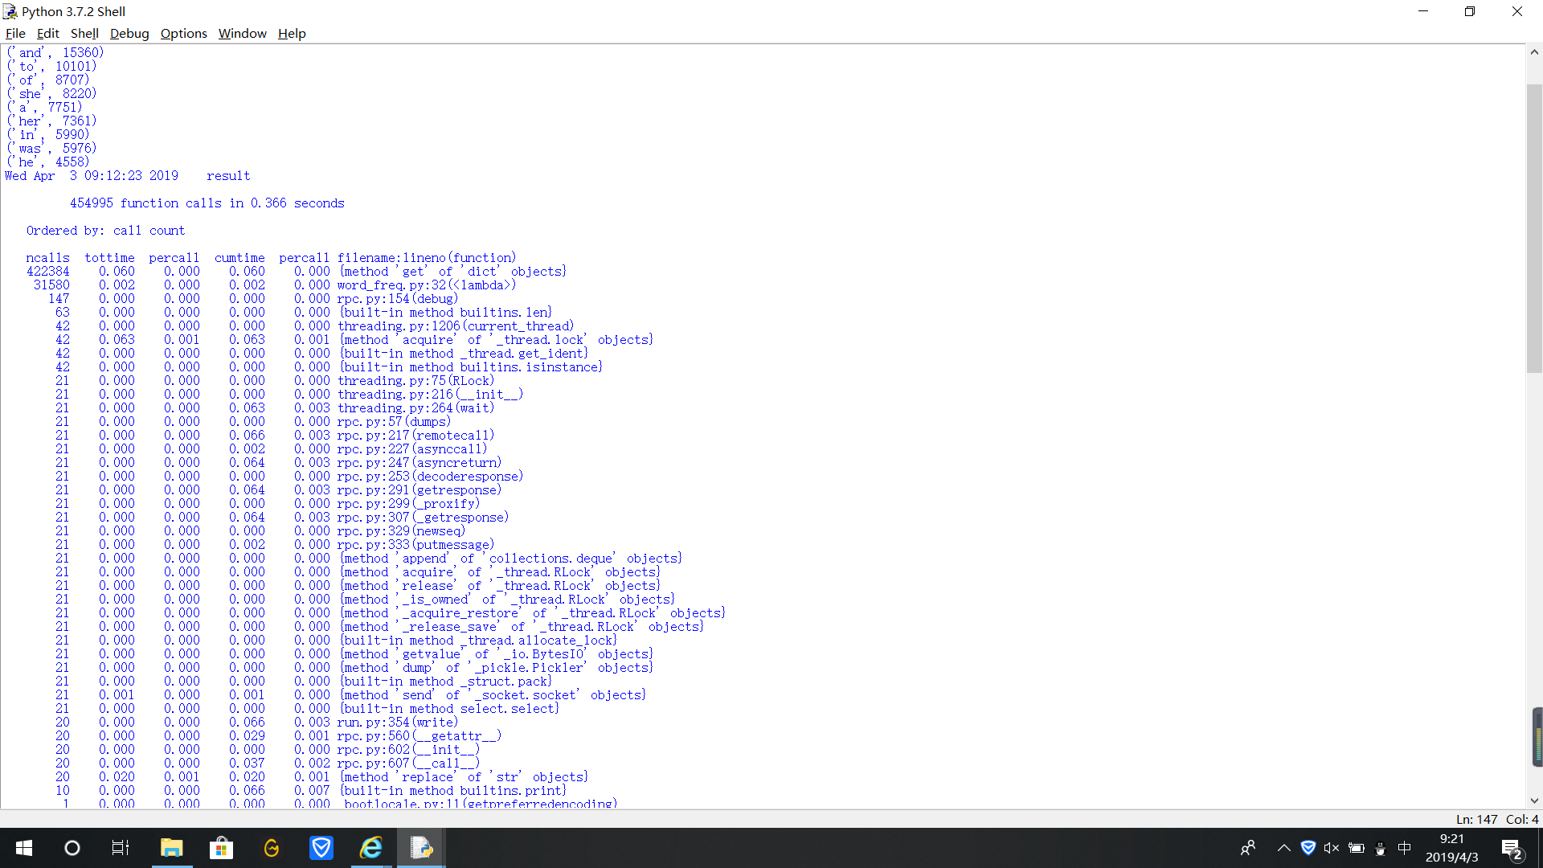Toggle the Chinese input mode indicator
The width and height of the screenshot is (1543, 868).
coord(1405,848)
